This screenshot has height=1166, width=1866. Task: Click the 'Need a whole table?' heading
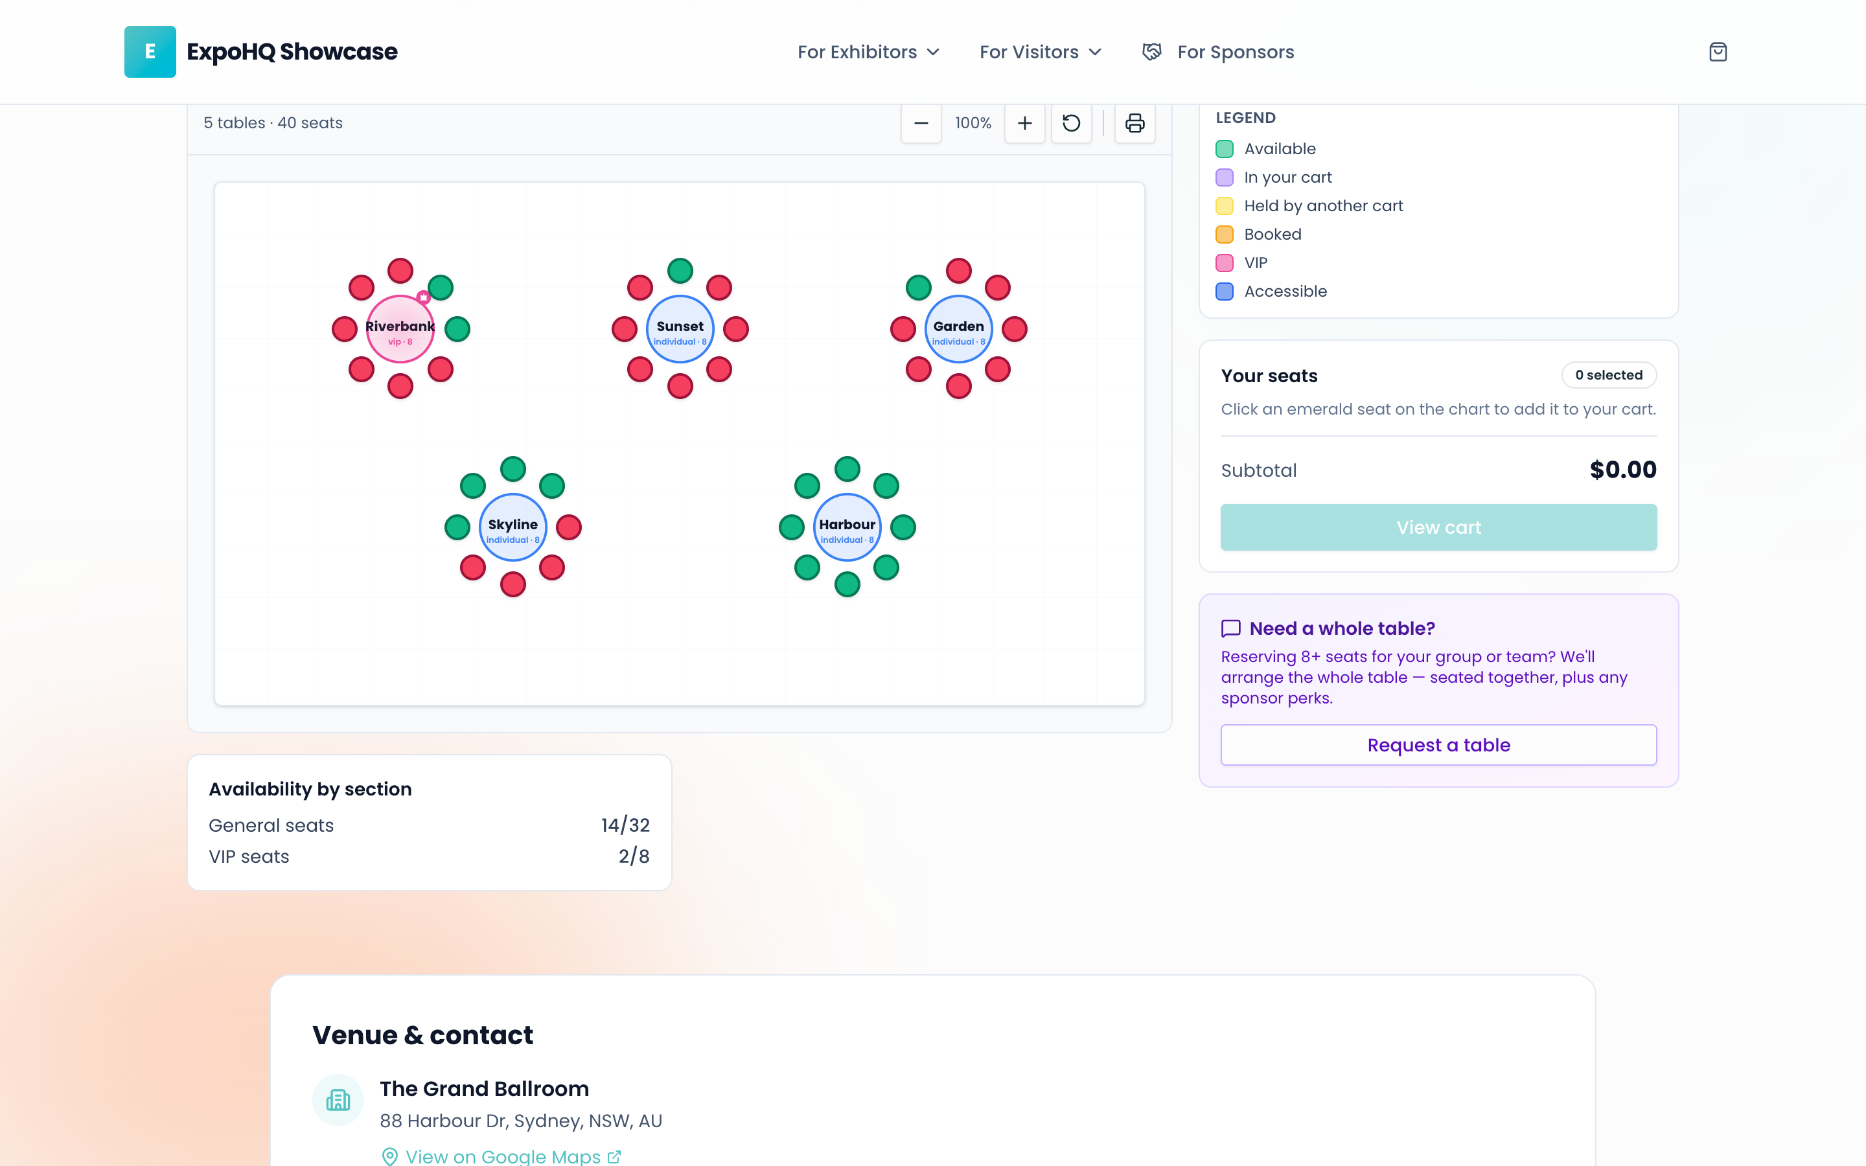pyautogui.click(x=1342, y=628)
